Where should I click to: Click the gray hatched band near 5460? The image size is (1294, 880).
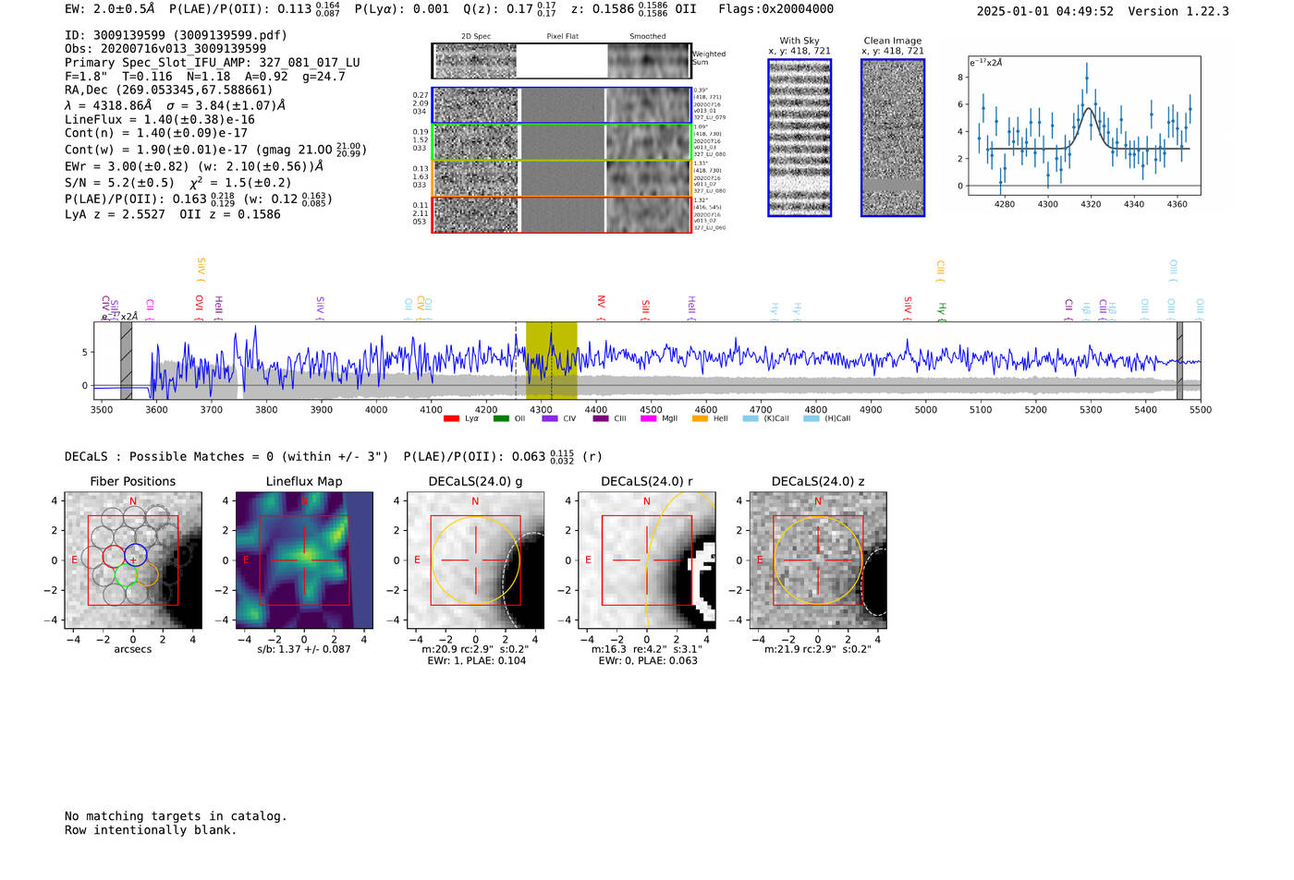(x=1179, y=361)
